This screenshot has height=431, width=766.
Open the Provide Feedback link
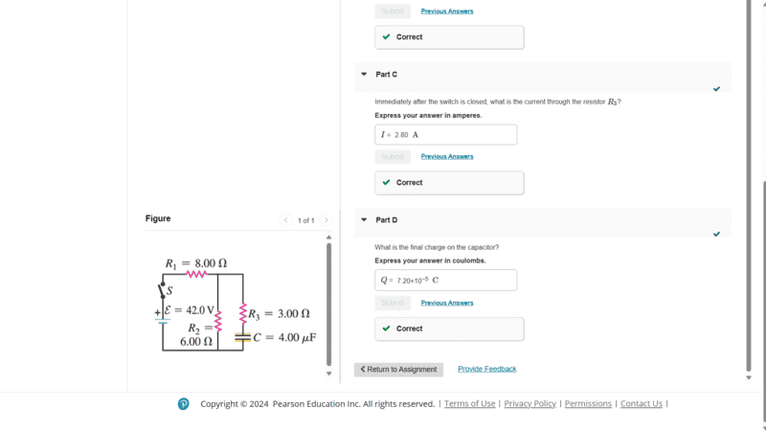click(x=486, y=369)
